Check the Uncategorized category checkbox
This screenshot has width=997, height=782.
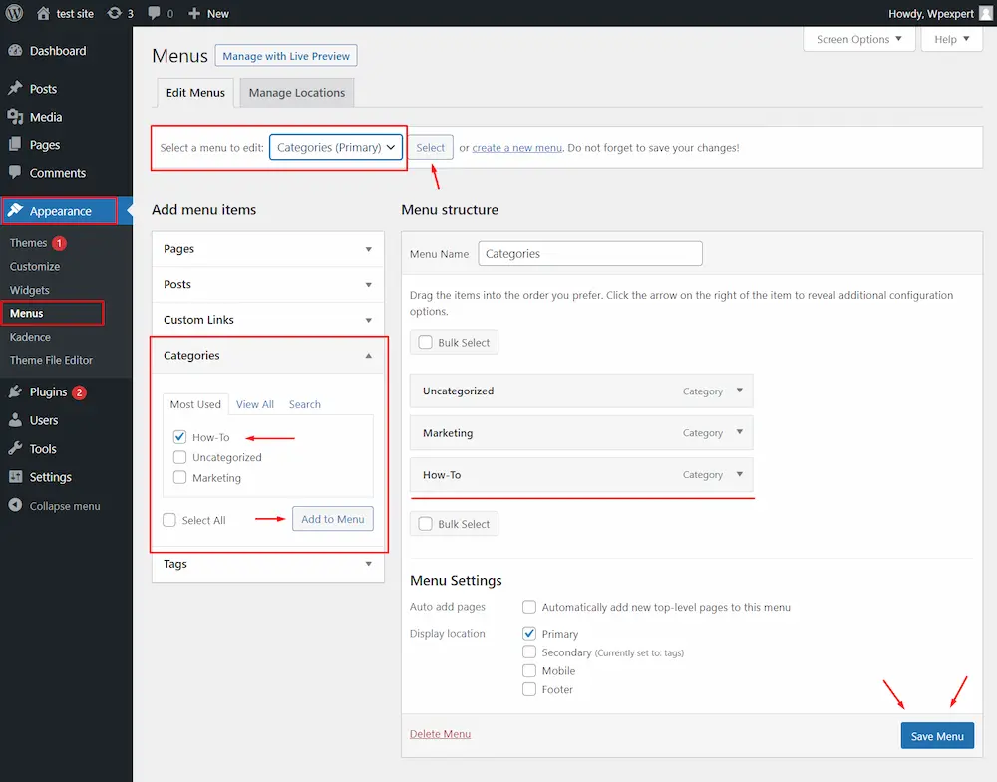[x=179, y=457]
